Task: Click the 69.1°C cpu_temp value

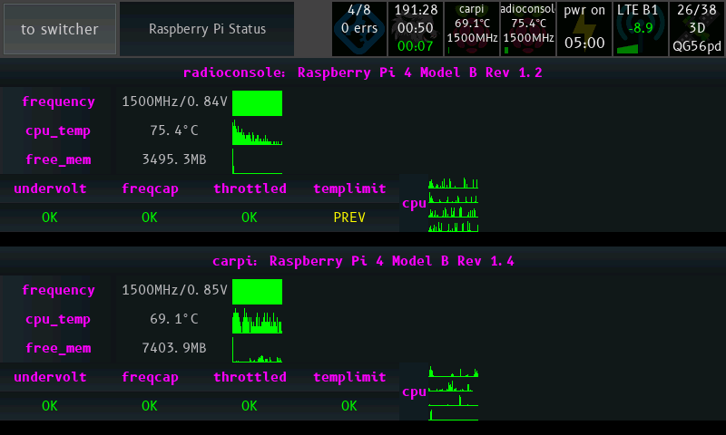Action: pos(174,319)
